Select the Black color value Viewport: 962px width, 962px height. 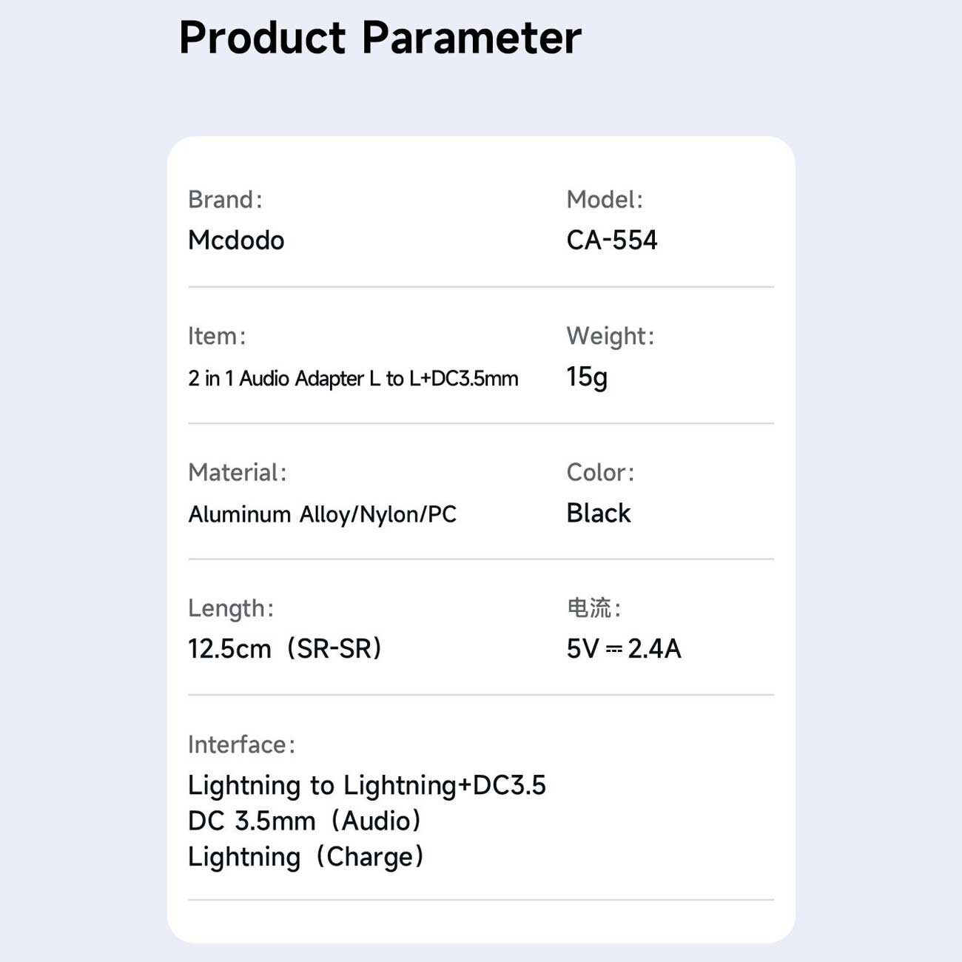[x=599, y=513]
